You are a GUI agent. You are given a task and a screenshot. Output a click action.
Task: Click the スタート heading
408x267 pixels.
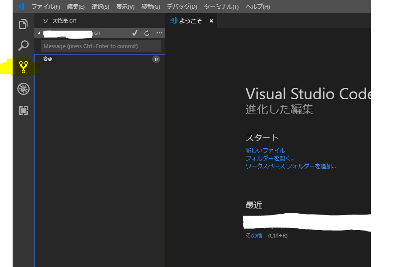[262, 138]
